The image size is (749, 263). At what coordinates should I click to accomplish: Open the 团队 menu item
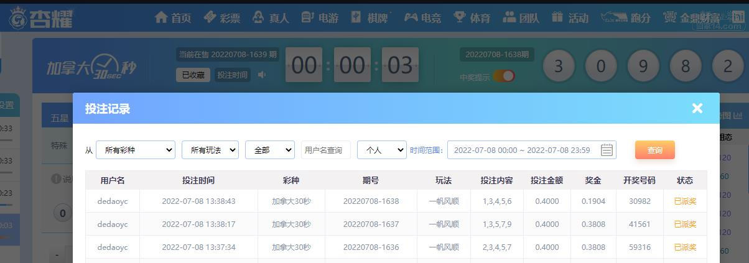pyautogui.click(x=521, y=17)
